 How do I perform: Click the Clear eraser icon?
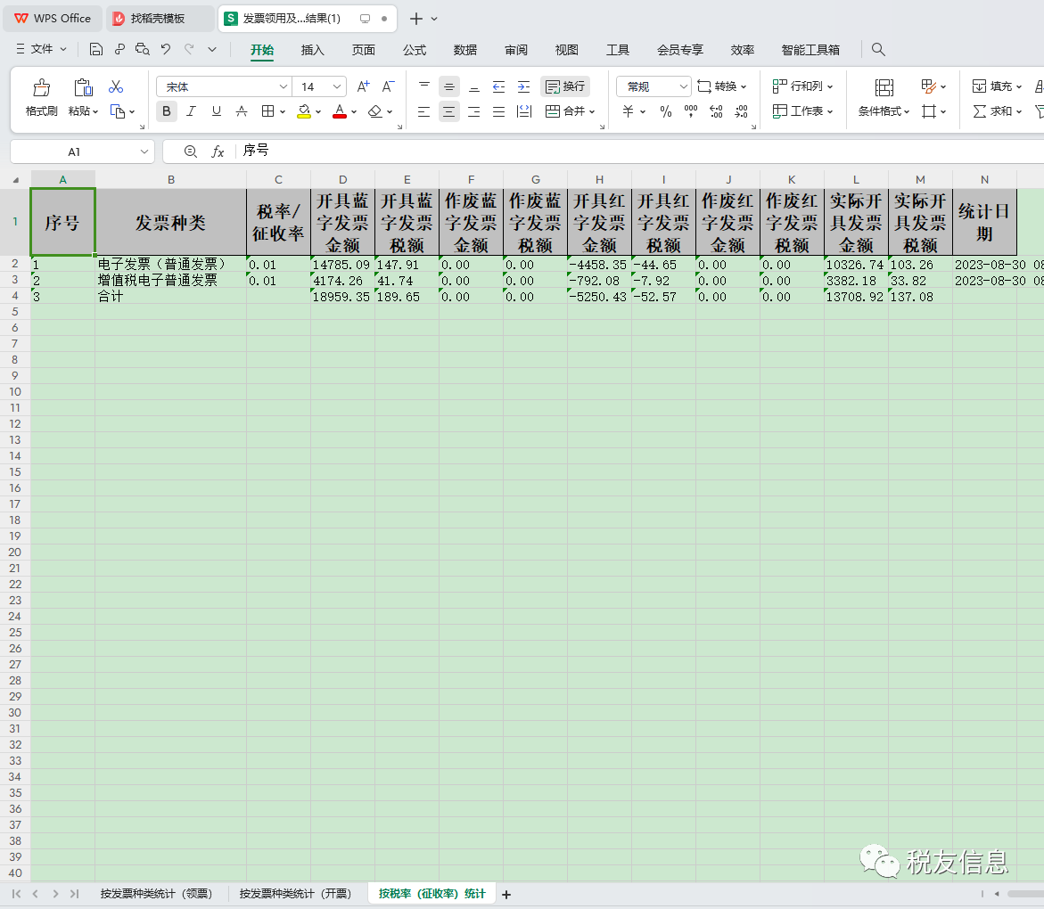pyautogui.click(x=375, y=111)
